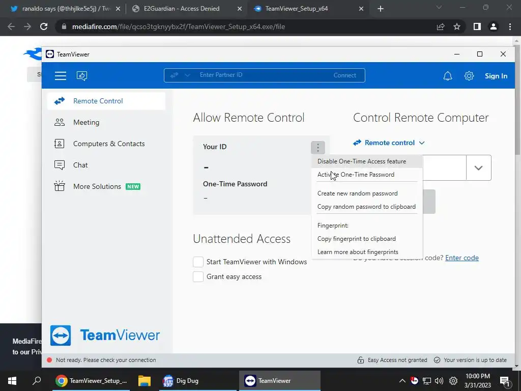Choose Copy random password to clipboard

367,207
